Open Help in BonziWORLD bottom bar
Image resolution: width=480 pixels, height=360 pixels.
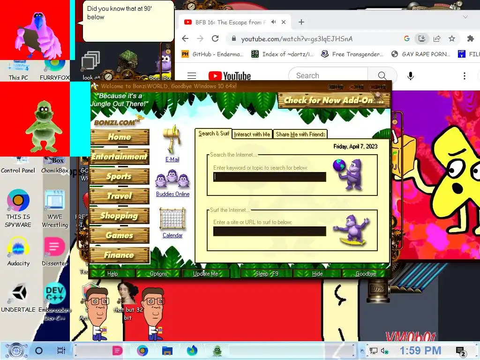pyautogui.click(x=112, y=274)
